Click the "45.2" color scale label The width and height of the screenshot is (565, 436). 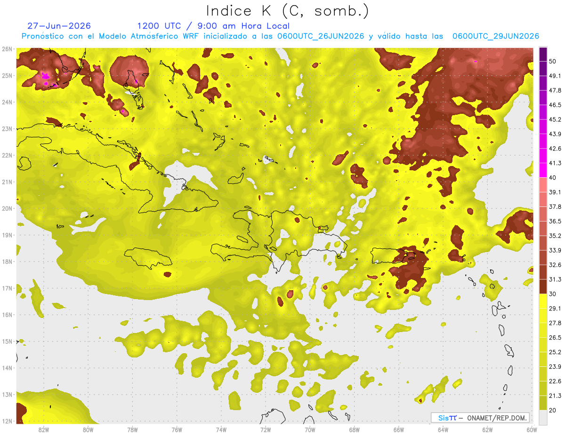(x=555, y=119)
